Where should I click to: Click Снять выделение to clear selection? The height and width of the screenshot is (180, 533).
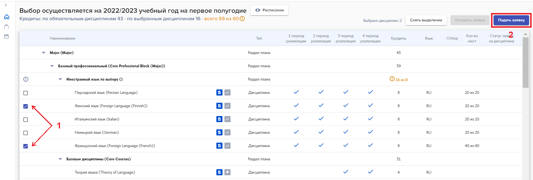click(426, 20)
